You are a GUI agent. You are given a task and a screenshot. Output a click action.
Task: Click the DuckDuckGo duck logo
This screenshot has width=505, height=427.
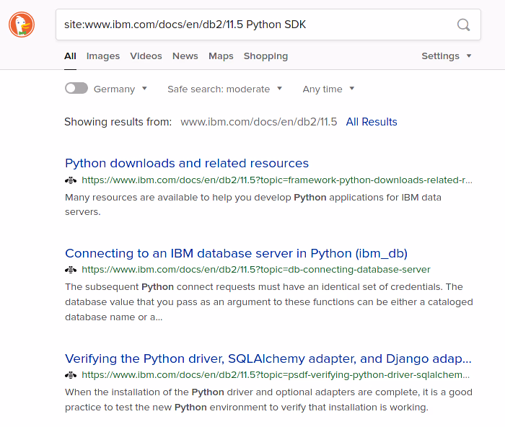22,25
